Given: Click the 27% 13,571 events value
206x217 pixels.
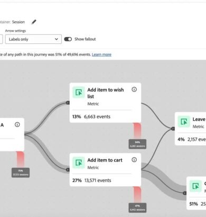Looking at the screenshot, I should (91, 180).
